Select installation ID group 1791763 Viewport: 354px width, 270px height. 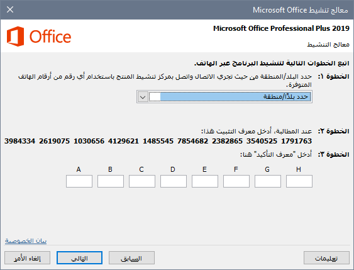(x=296, y=141)
